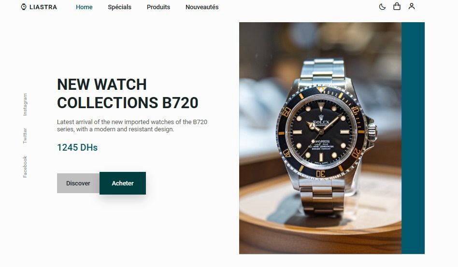This screenshot has height=267, width=458.
Task: Open the shopping bag cart icon
Action: click(397, 6)
